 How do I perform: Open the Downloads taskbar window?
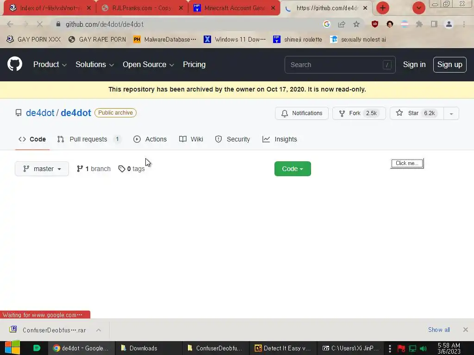pos(149,348)
